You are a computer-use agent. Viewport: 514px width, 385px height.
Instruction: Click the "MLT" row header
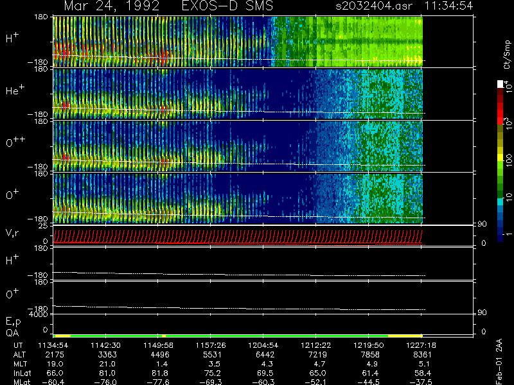pyautogui.click(x=20, y=364)
